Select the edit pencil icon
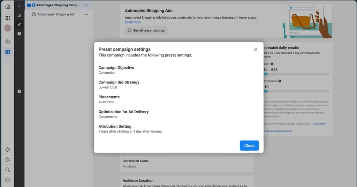357x187 pixels. coord(20,24)
